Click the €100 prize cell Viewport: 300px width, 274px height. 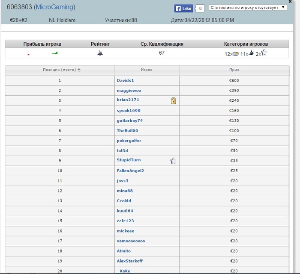(234, 131)
